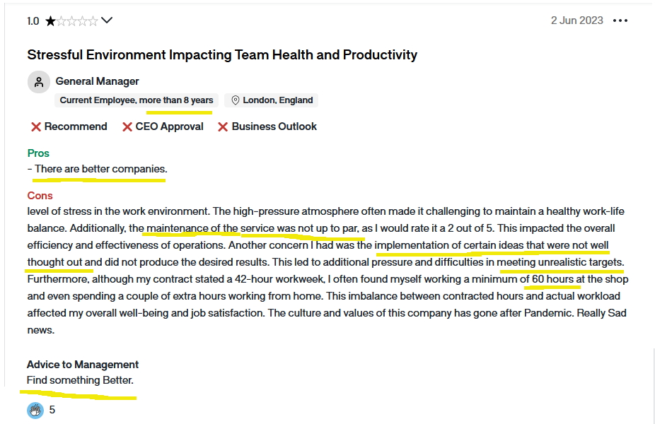Click the General Manager avatar icon
This screenshot has height=424, width=655.
click(39, 82)
